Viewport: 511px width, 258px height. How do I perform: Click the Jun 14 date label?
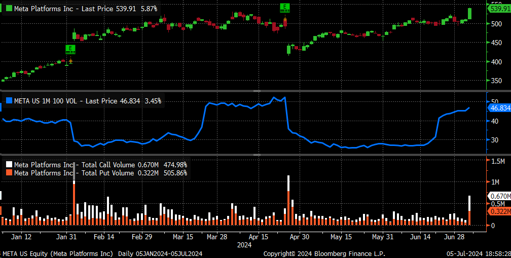coord(419,236)
